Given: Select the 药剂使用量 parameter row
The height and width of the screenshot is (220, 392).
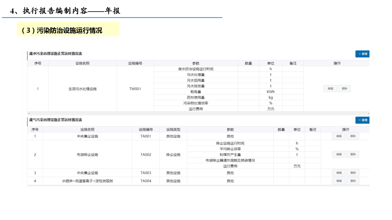Looking at the screenshot, I should tap(196, 97).
